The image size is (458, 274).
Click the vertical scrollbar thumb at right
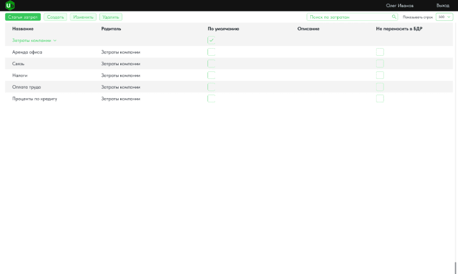pyautogui.click(x=455, y=267)
